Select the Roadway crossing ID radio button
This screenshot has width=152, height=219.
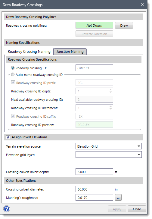[13, 68]
